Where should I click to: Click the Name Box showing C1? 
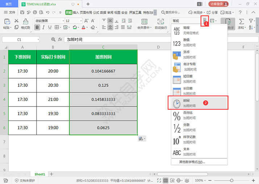(x=19, y=39)
